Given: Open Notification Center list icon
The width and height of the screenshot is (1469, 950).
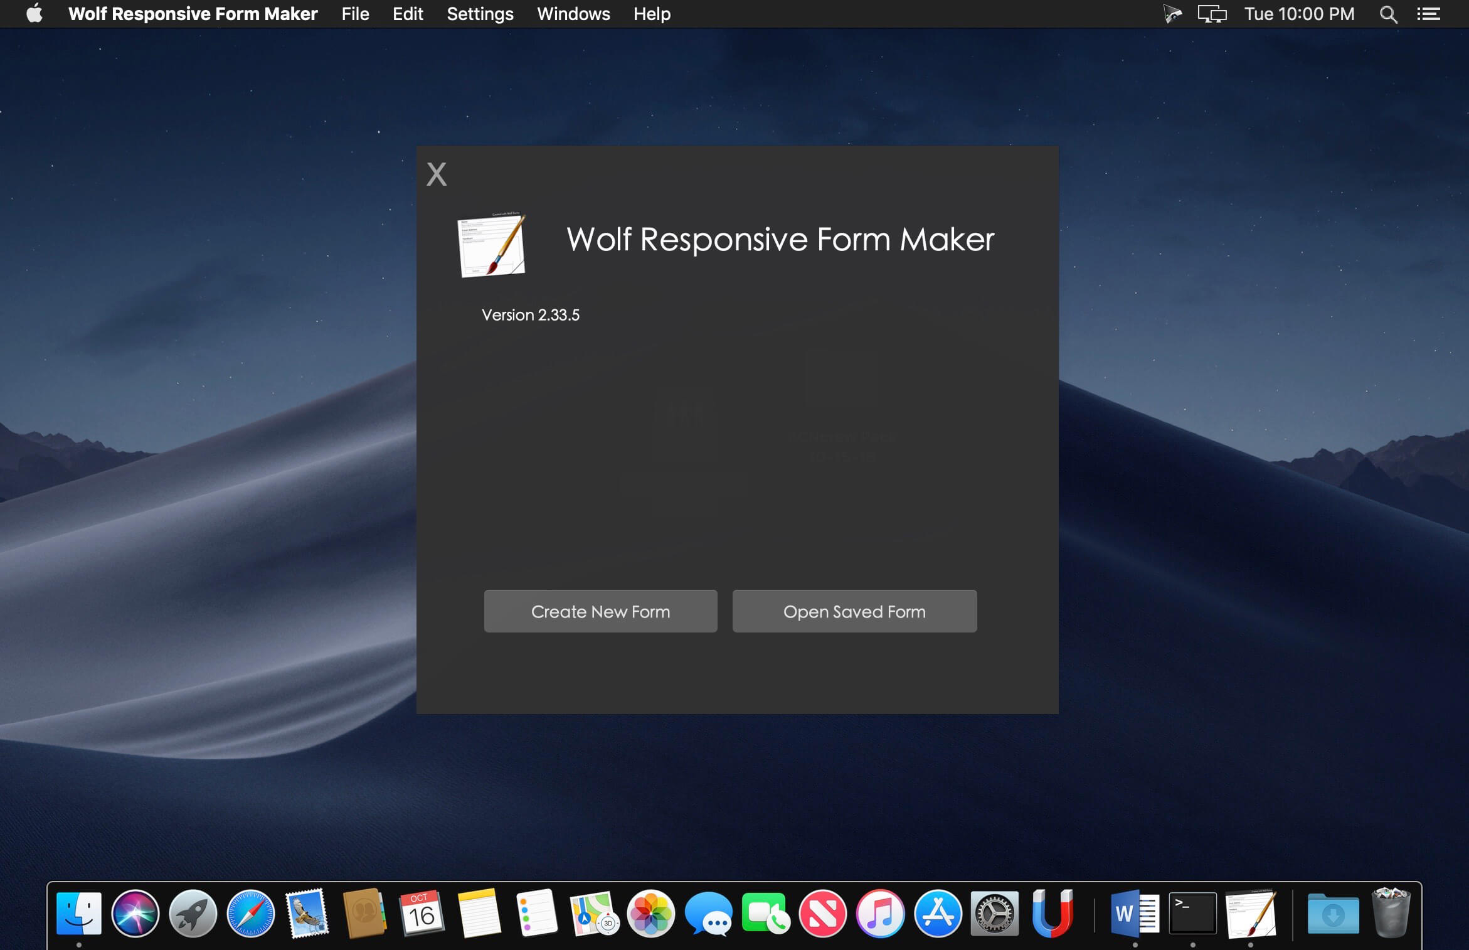Looking at the screenshot, I should point(1428,14).
